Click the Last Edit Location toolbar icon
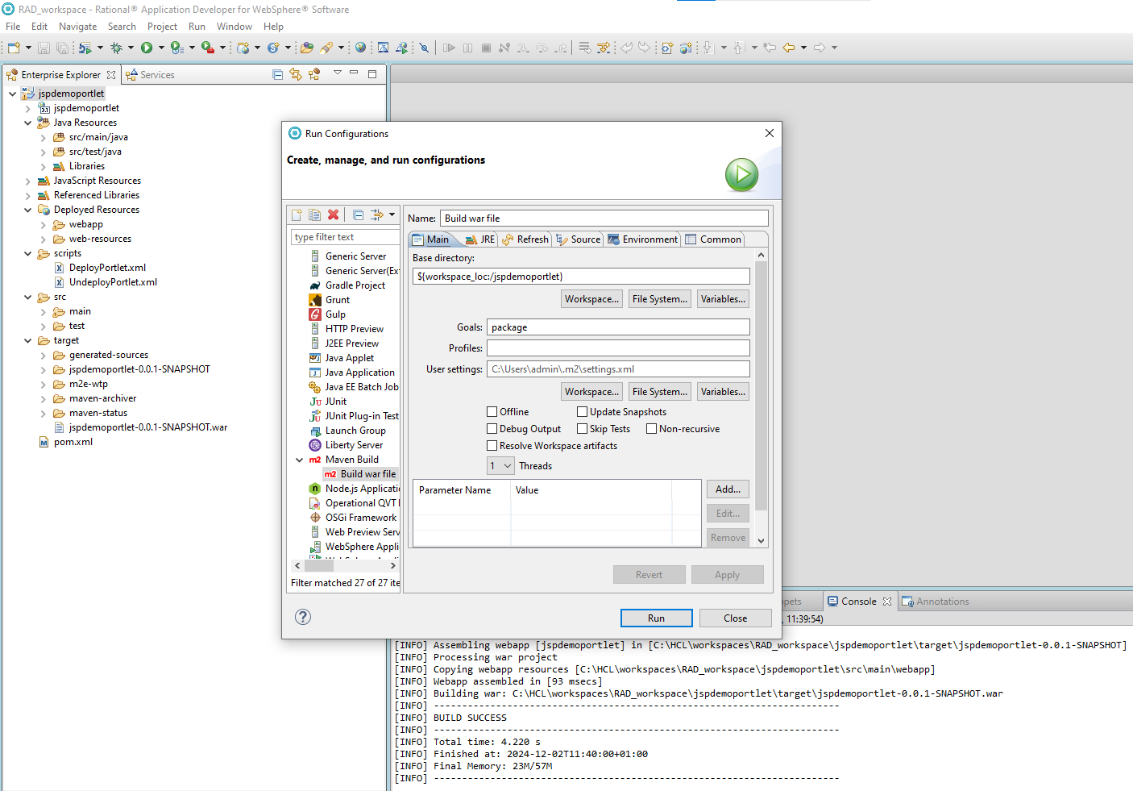The width and height of the screenshot is (1133, 791). [x=770, y=48]
